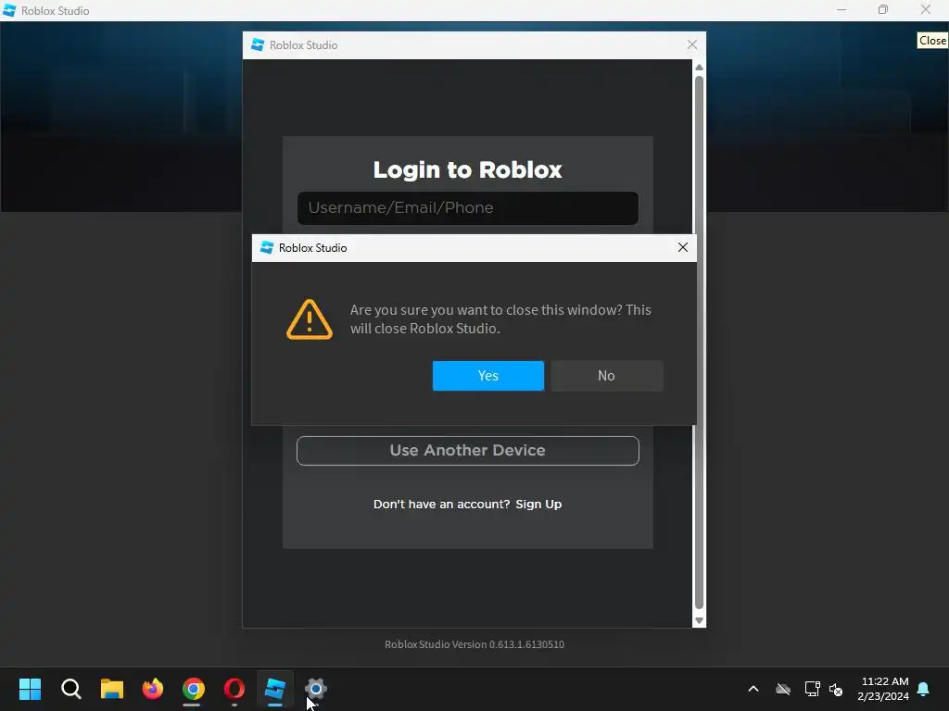This screenshot has height=711, width=949.
Task: Close the Roblox login window via its X
Action: click(692, 44)
